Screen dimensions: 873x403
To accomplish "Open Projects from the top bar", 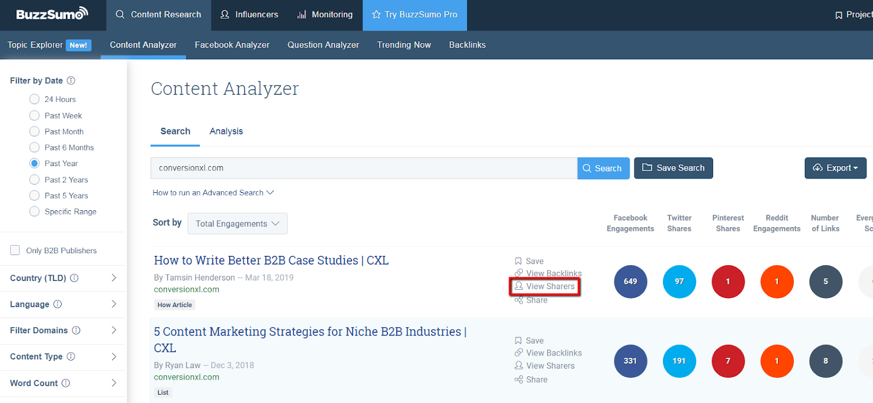I will click(x=854, y=15).
